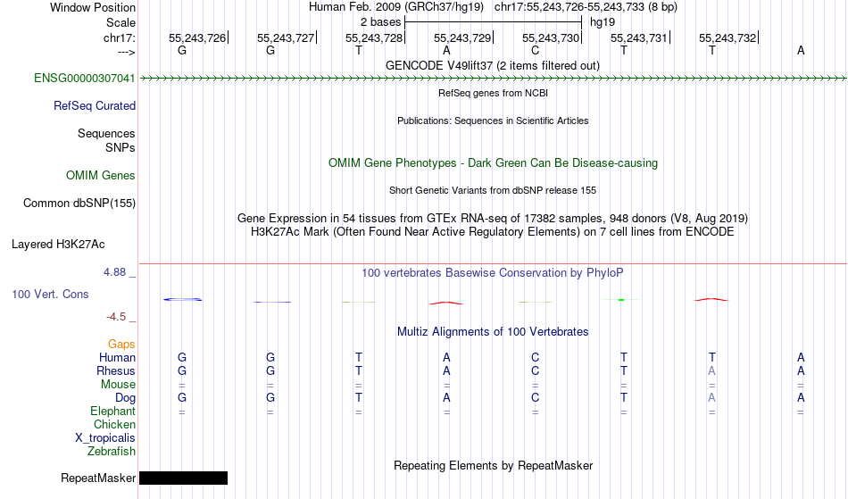Select the X_tropicalis alignment row label

pyautogui.click(x=105, y=438)
